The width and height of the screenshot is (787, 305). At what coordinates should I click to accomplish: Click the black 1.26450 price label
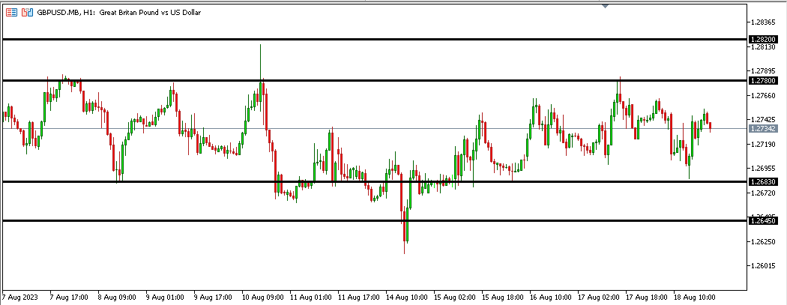(763, 221)
